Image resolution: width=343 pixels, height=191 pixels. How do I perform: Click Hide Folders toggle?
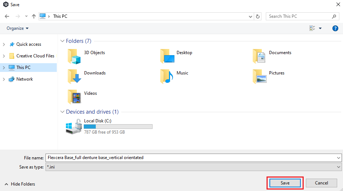click(20, 184)
